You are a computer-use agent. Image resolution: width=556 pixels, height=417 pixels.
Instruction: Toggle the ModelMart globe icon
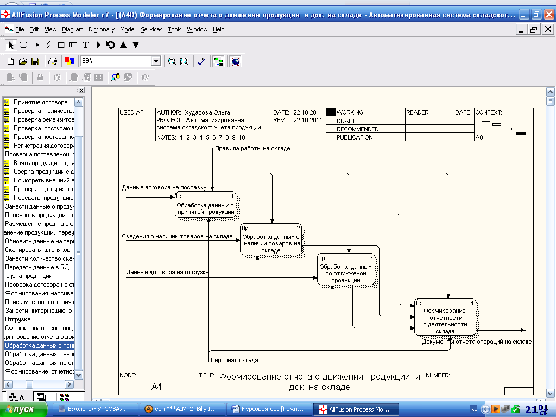coord(236,61)
